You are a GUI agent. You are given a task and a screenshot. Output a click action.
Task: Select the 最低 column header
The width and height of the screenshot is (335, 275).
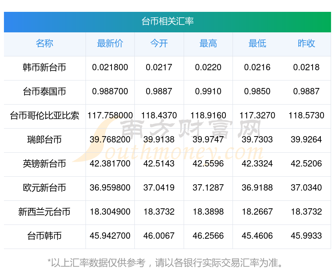tap(257, 44)
